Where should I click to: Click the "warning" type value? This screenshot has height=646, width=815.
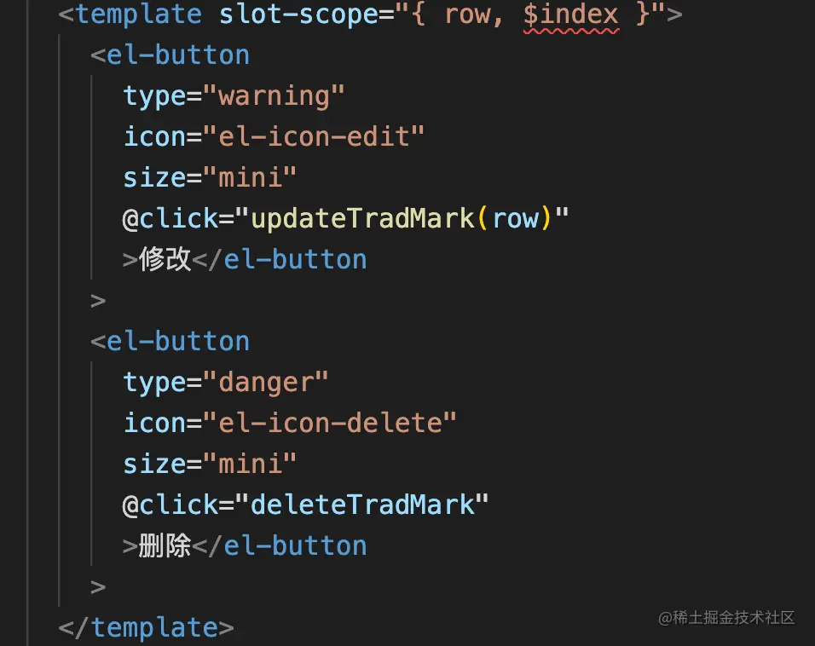point(274,96)
